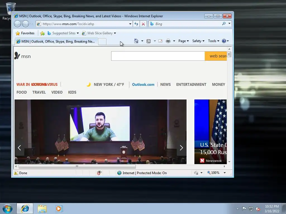
Task: Open the Tools menu
Action: tap(214, 41)
